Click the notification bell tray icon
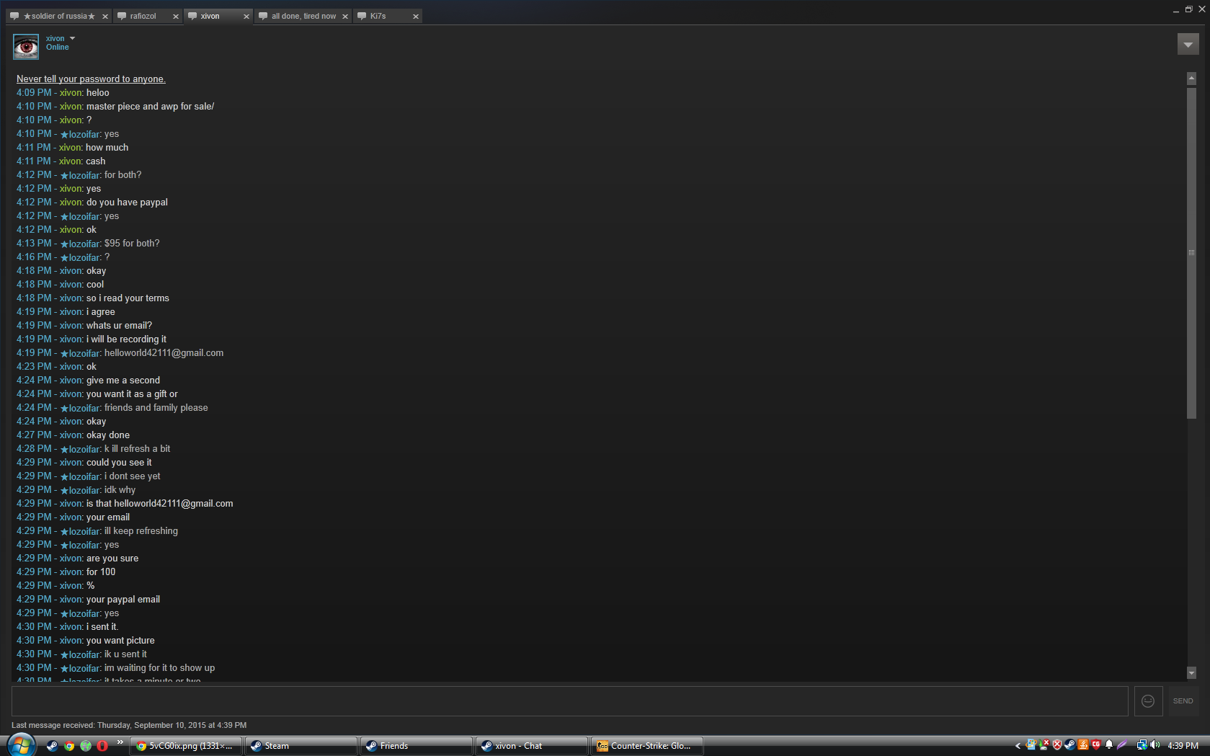This screenshot has width=1210, height=756. point(1109,745)
